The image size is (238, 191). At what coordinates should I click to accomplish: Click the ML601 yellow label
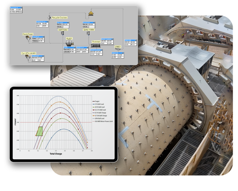pos(69,39)
